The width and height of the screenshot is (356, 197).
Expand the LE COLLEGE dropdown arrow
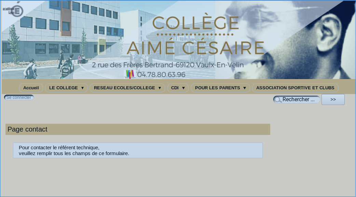[82, 88]
